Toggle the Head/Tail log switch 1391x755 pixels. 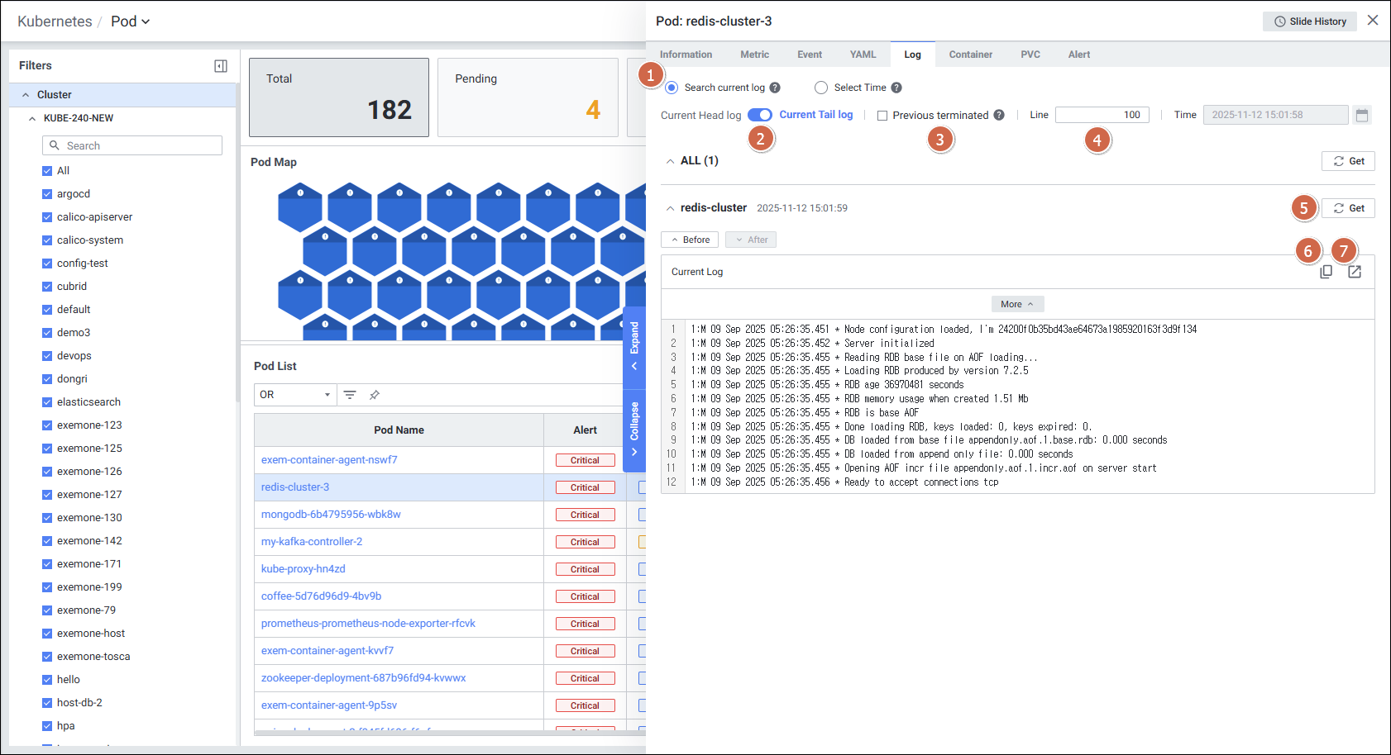tap(759, 115)
